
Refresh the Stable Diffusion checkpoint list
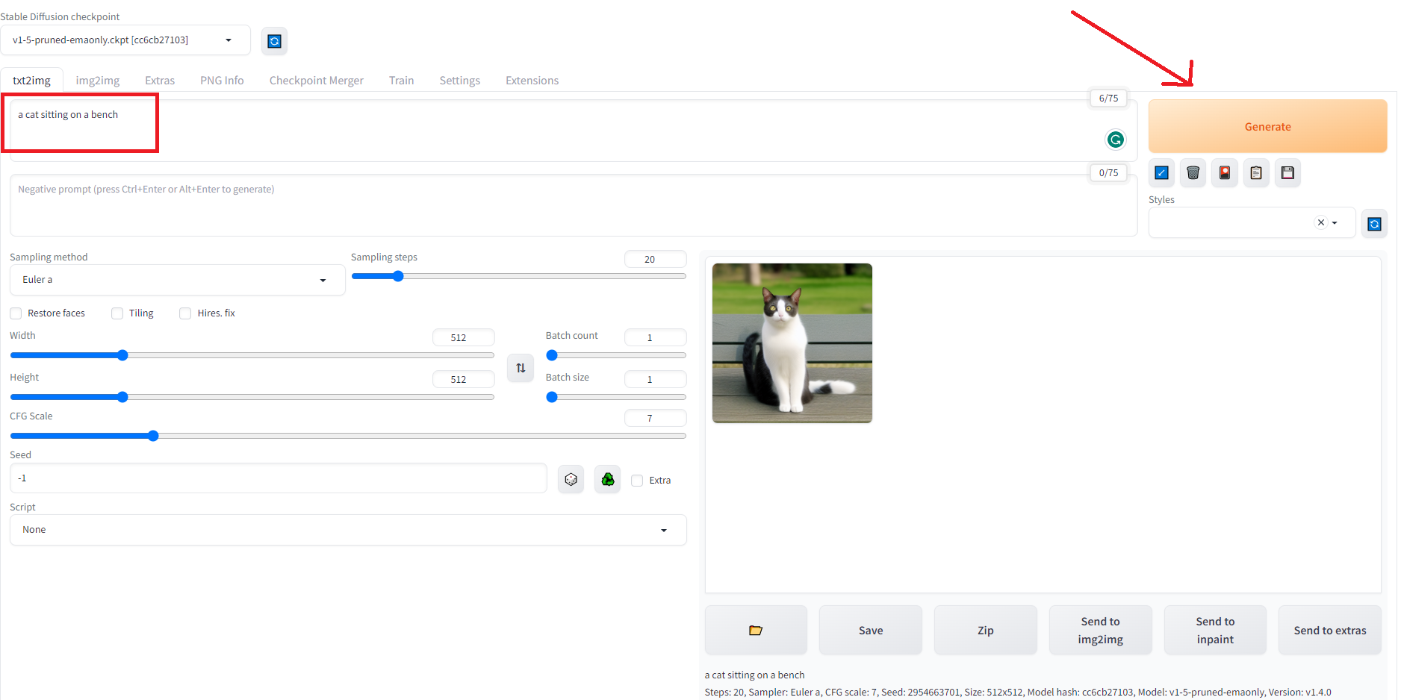tap(274, 41)
